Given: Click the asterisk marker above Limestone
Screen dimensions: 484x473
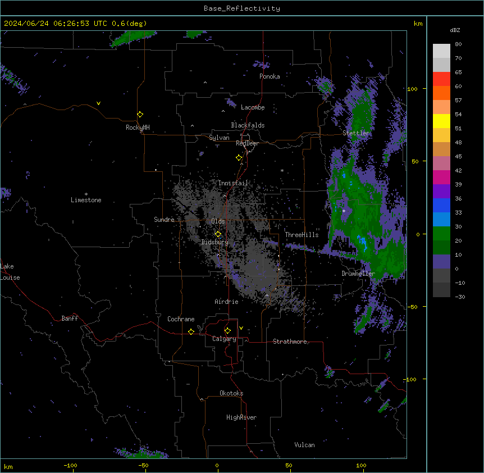Looking at the screenshot, I should (86, 194).
